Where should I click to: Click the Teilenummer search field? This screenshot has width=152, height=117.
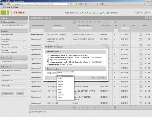click(14, 78)
